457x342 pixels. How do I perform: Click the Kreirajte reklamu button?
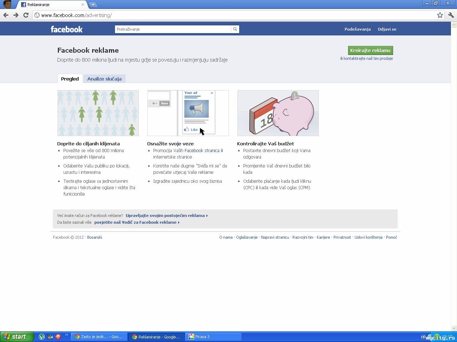pos(370,50)
